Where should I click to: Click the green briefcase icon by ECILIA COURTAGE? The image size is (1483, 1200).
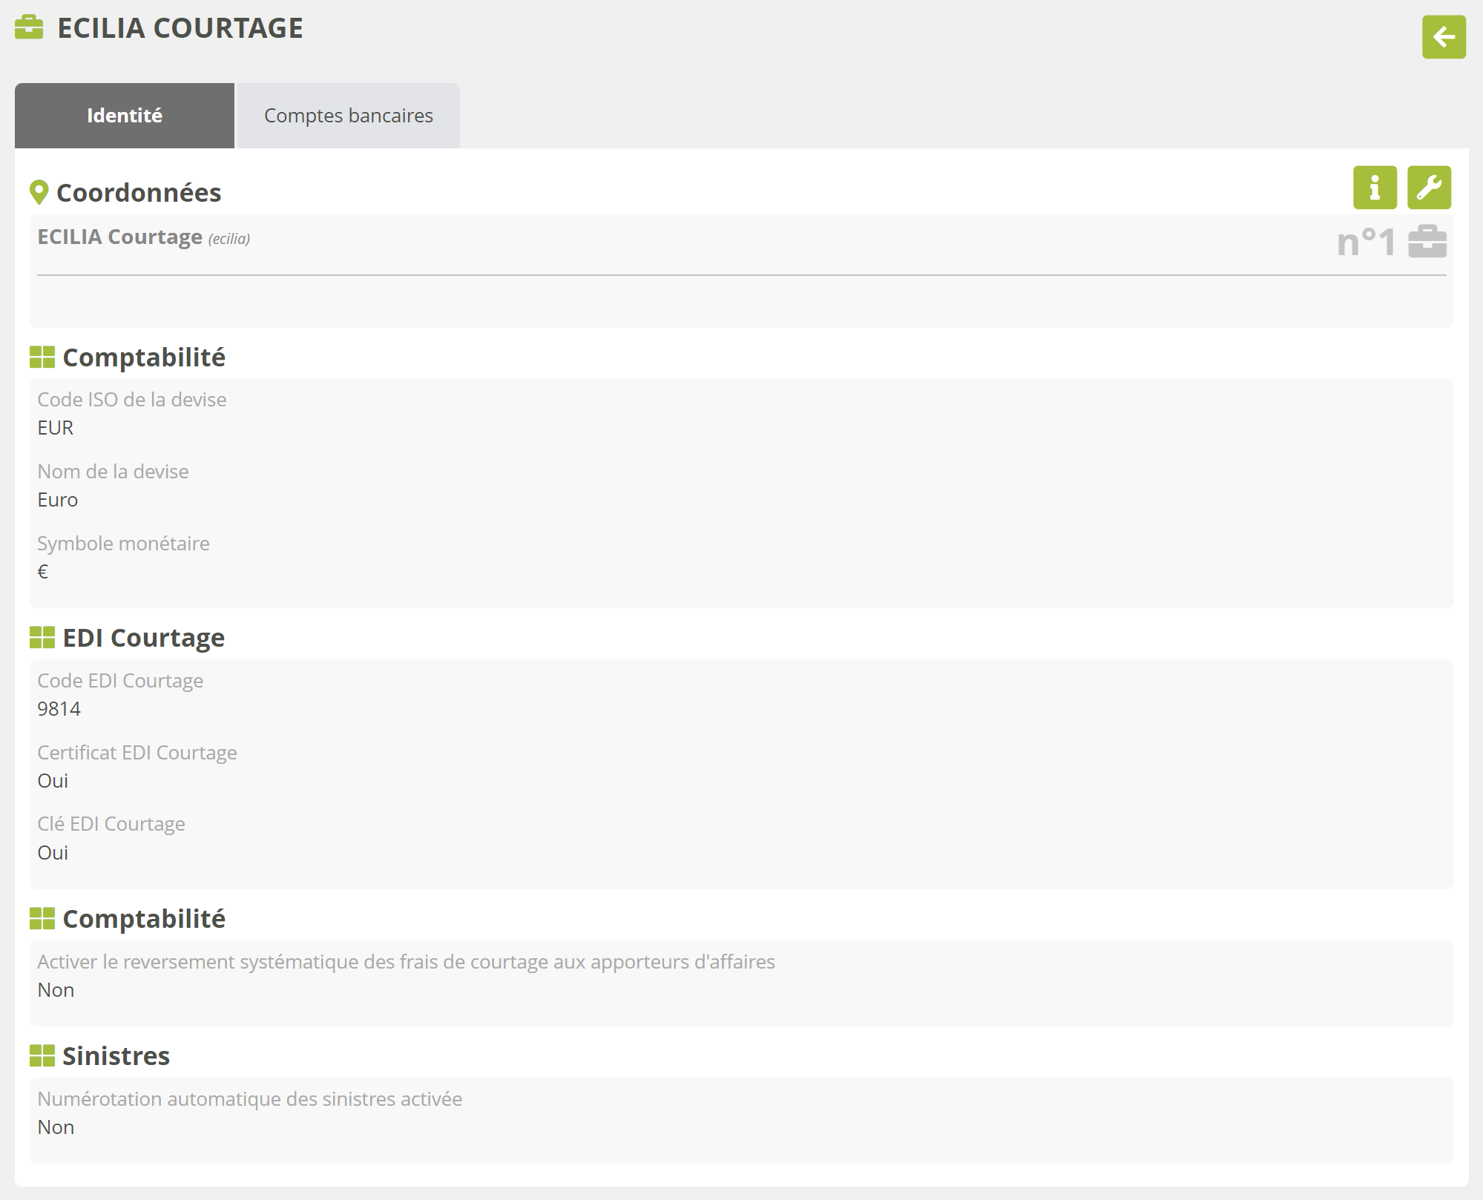coord(29,27)
